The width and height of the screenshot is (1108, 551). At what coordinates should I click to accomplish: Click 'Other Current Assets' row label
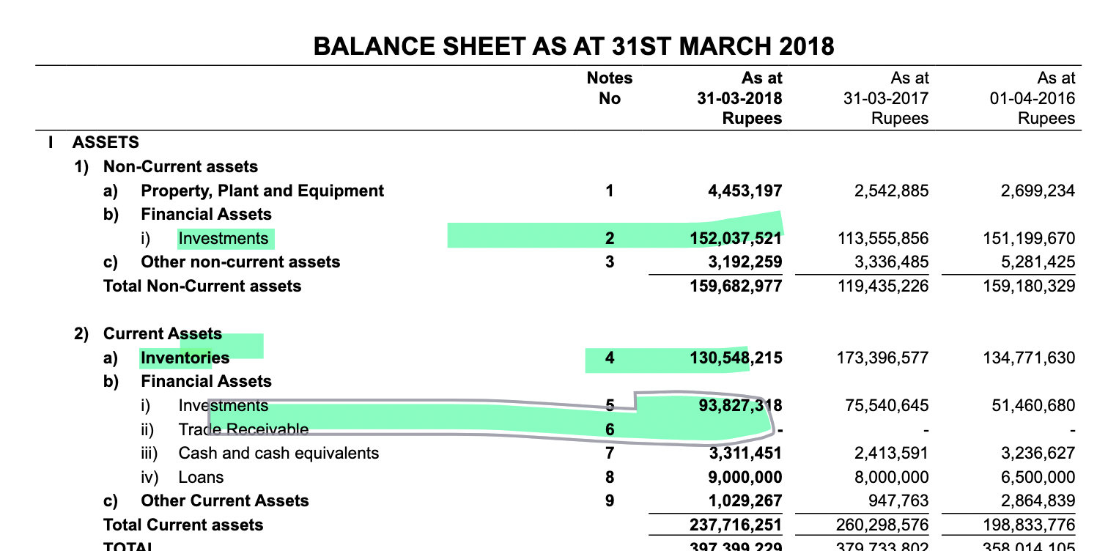pyautogui.click(x=225, y=501)
